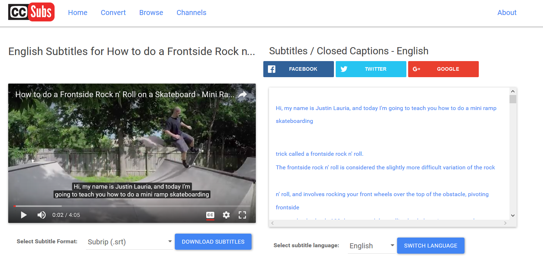Screen dimensions: 543x264
Task: Open video settings gear icon
Action: 226,215
